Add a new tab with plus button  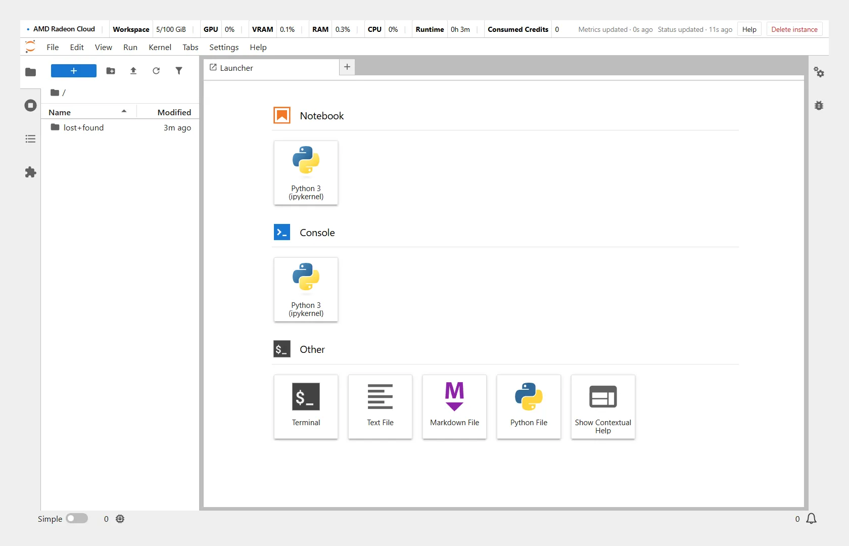(347, 67)
